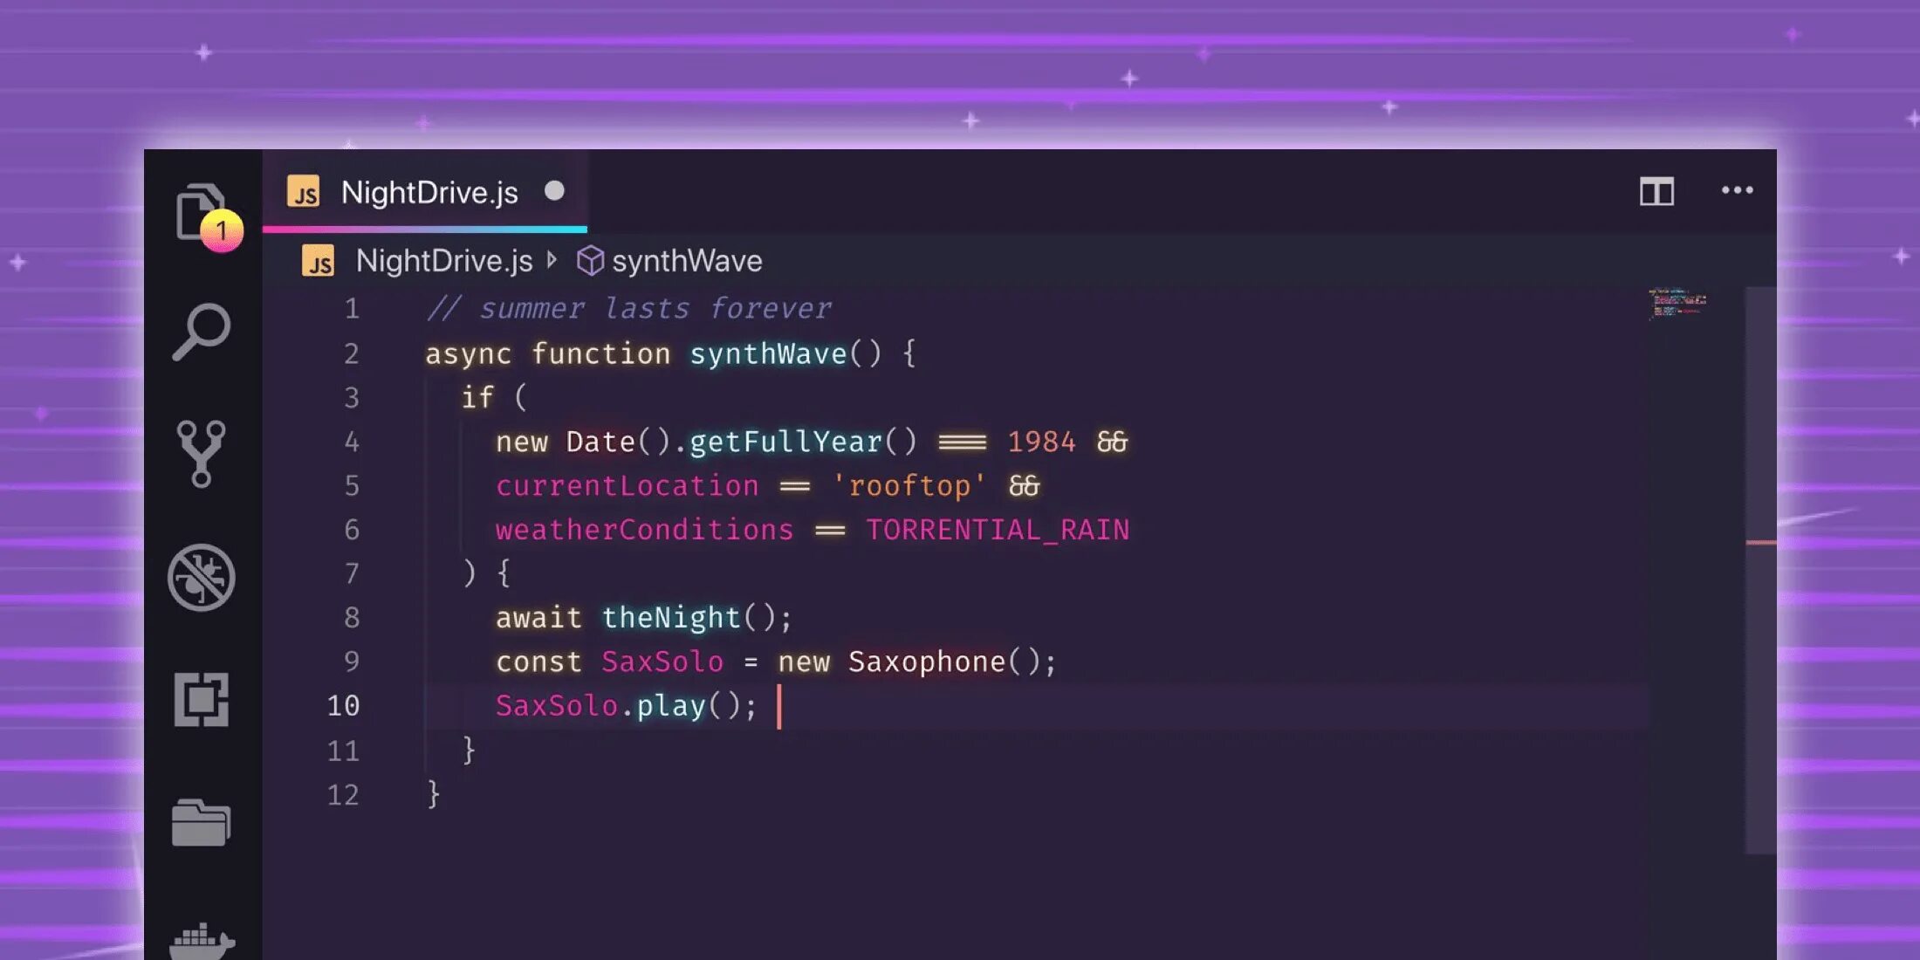Image resolution: width=1920 pixels, height=960 pixels.
Task: Open the Search magnifier panel
Action: [x=202, y=332]
